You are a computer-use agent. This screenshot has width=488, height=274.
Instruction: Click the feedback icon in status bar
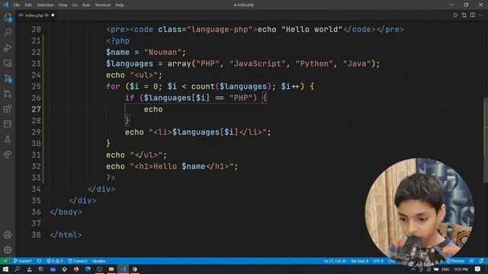(x=472, y=260)
